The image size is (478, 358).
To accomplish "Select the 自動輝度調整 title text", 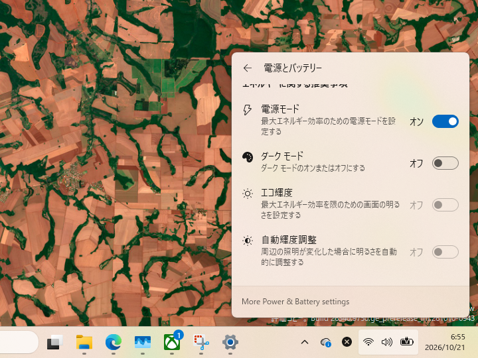I will [289, 240].
